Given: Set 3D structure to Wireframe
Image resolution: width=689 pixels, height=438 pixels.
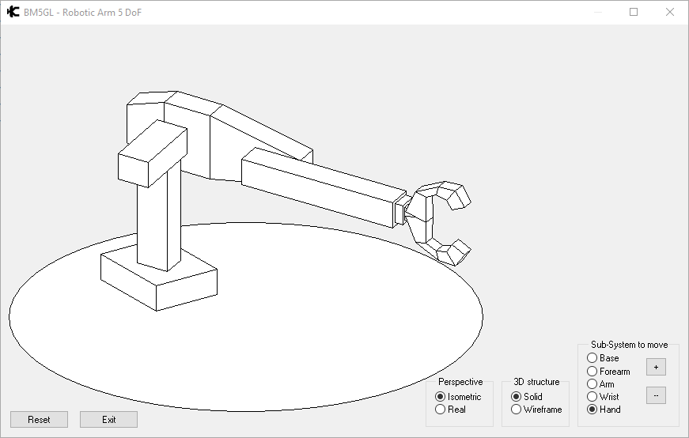Looking at the screenshot, I should coord(536,410).
